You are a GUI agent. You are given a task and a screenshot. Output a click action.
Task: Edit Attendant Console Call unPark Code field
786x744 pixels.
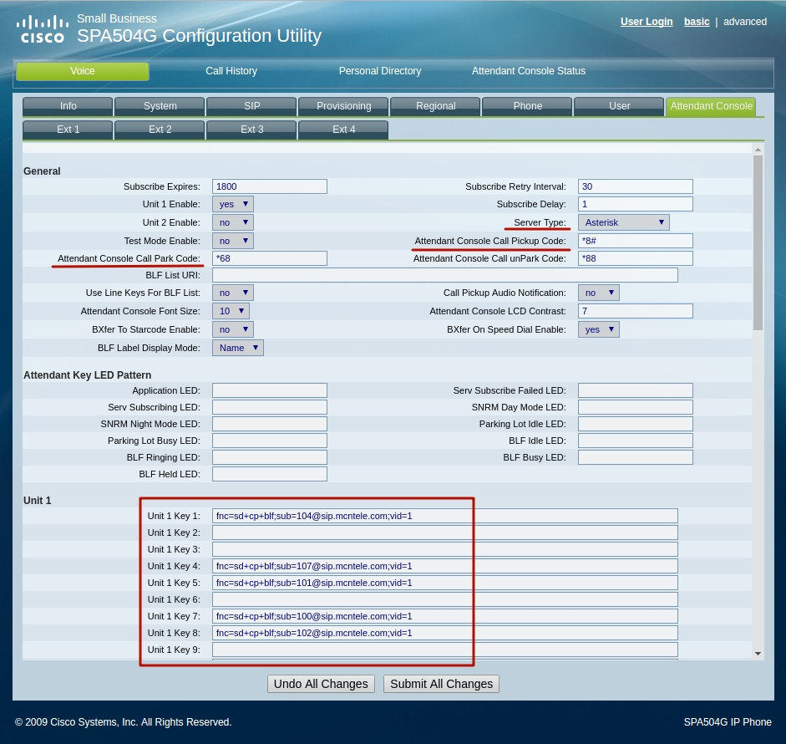point(635,258)
